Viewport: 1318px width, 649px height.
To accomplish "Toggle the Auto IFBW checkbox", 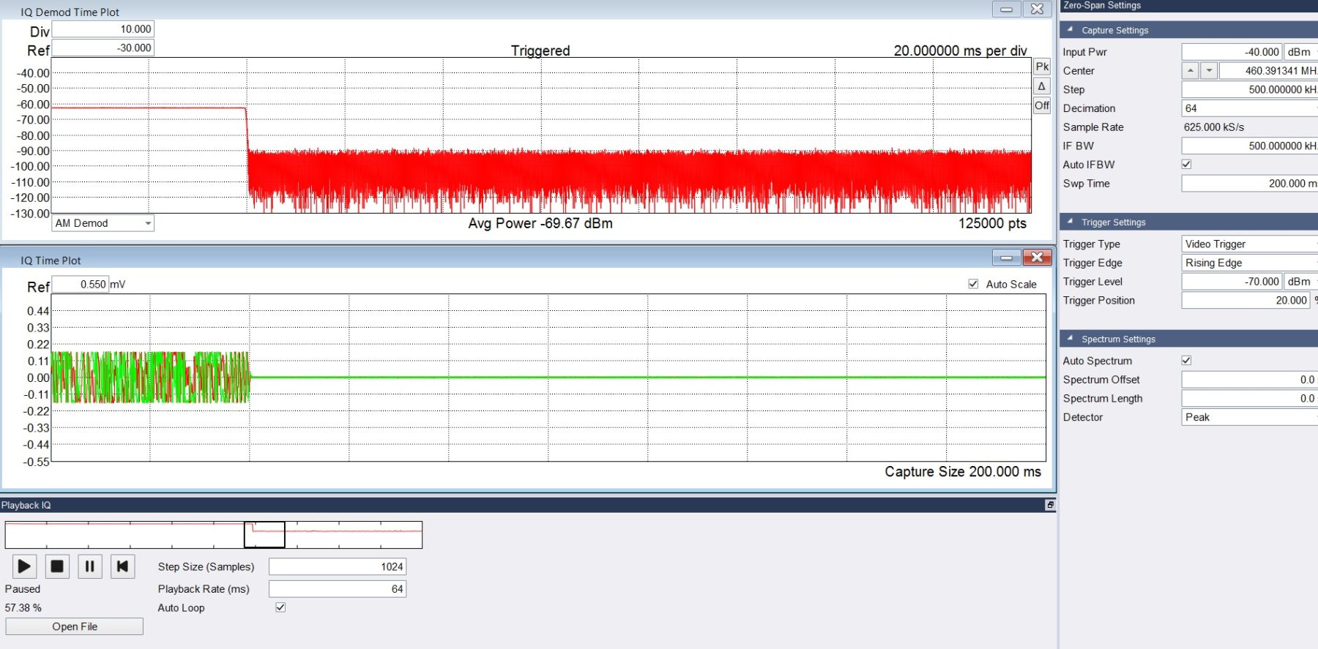I will tap(1186, 165).
